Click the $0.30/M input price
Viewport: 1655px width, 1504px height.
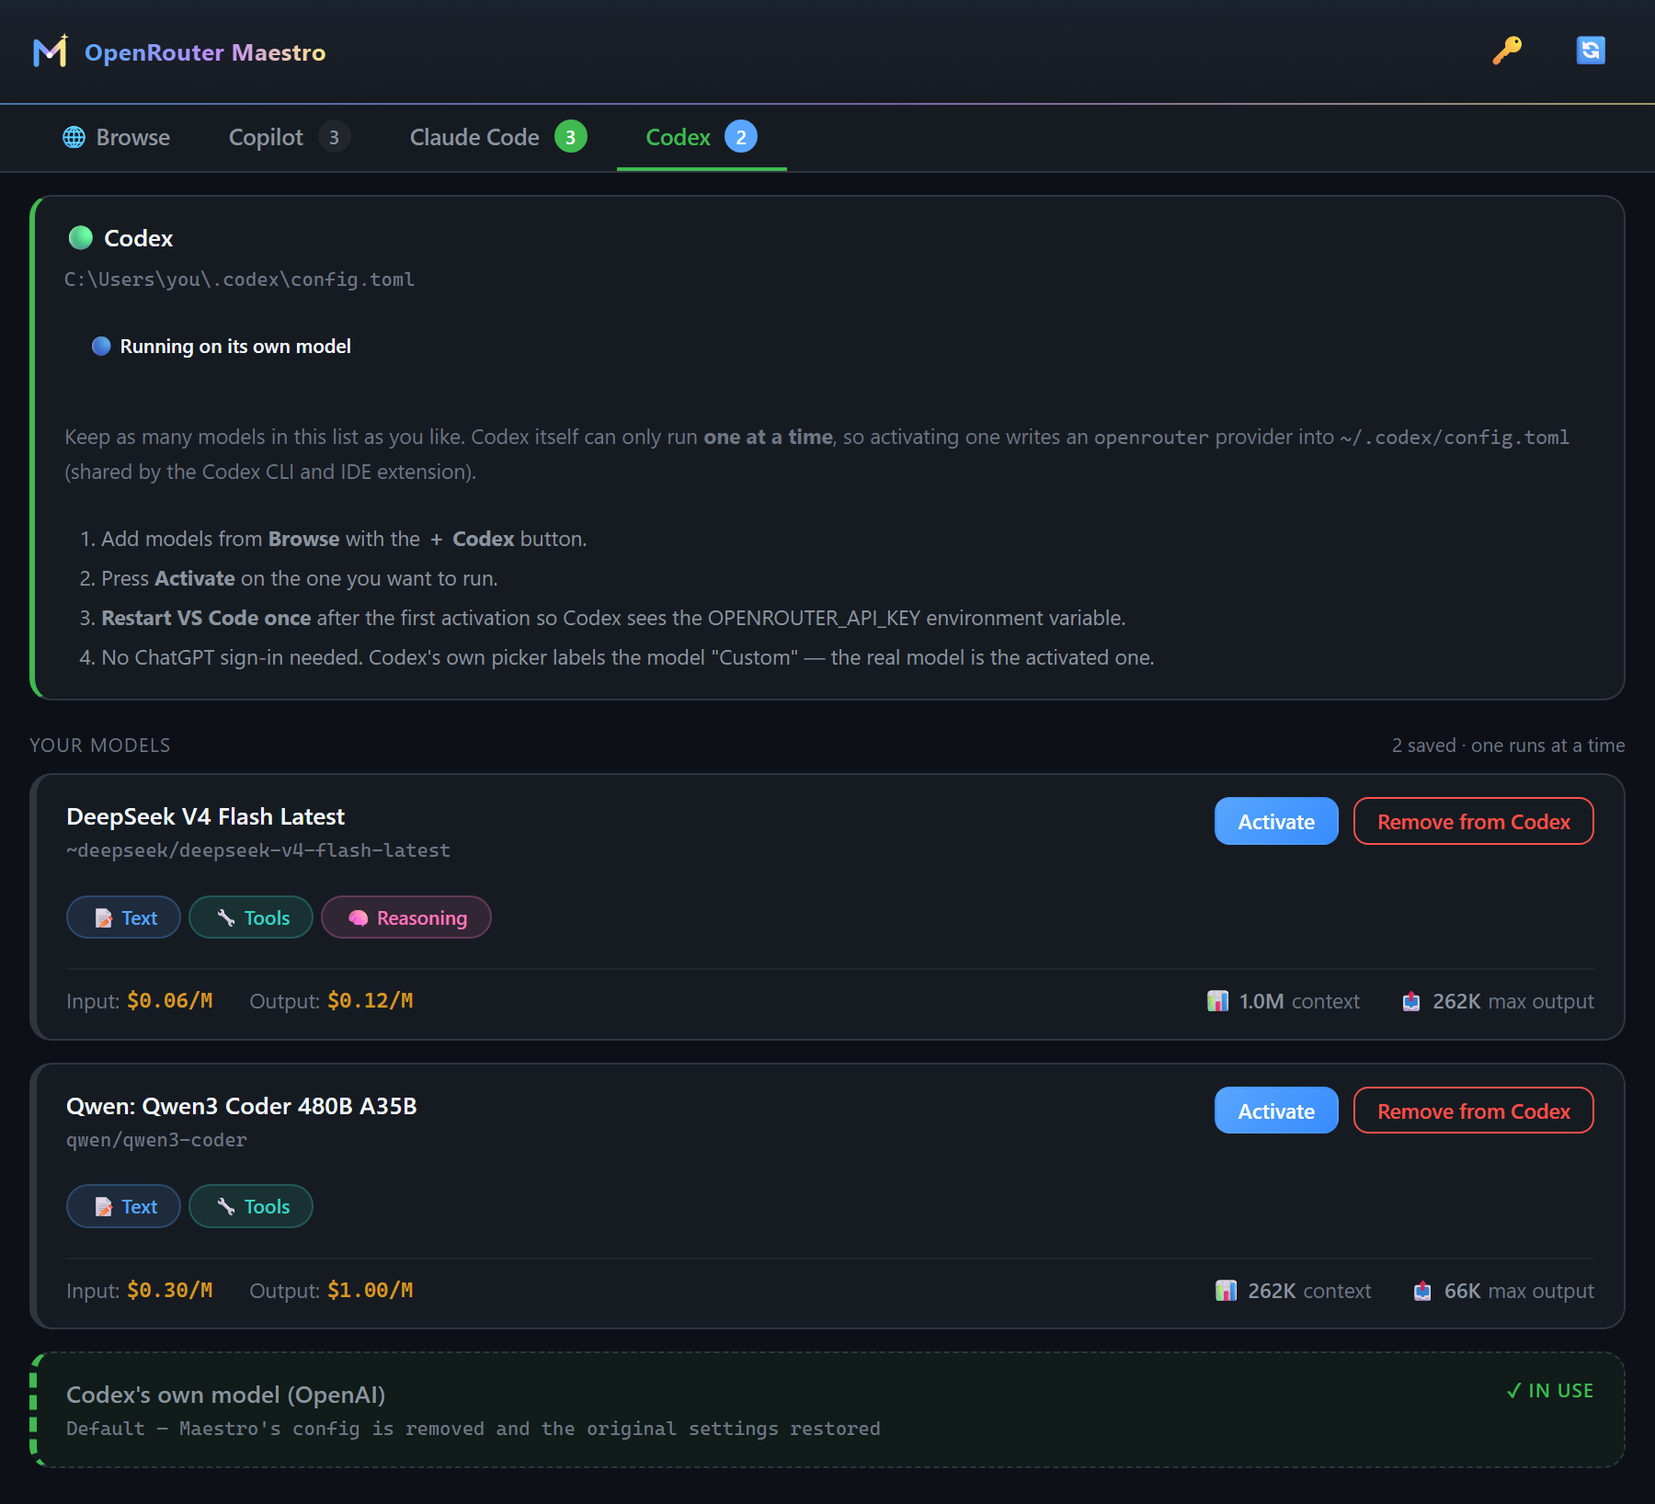[x=170, y=1290]
